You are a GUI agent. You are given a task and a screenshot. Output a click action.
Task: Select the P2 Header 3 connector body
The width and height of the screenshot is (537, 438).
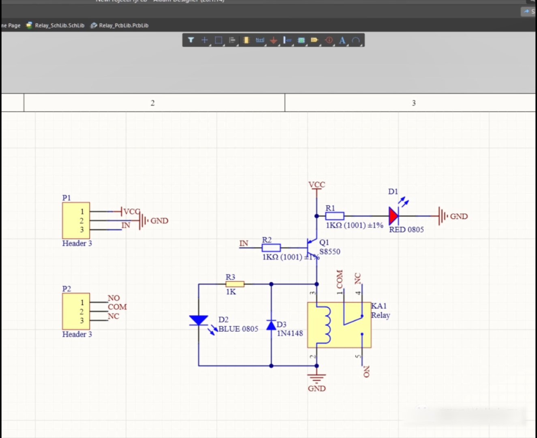point(76,311)
